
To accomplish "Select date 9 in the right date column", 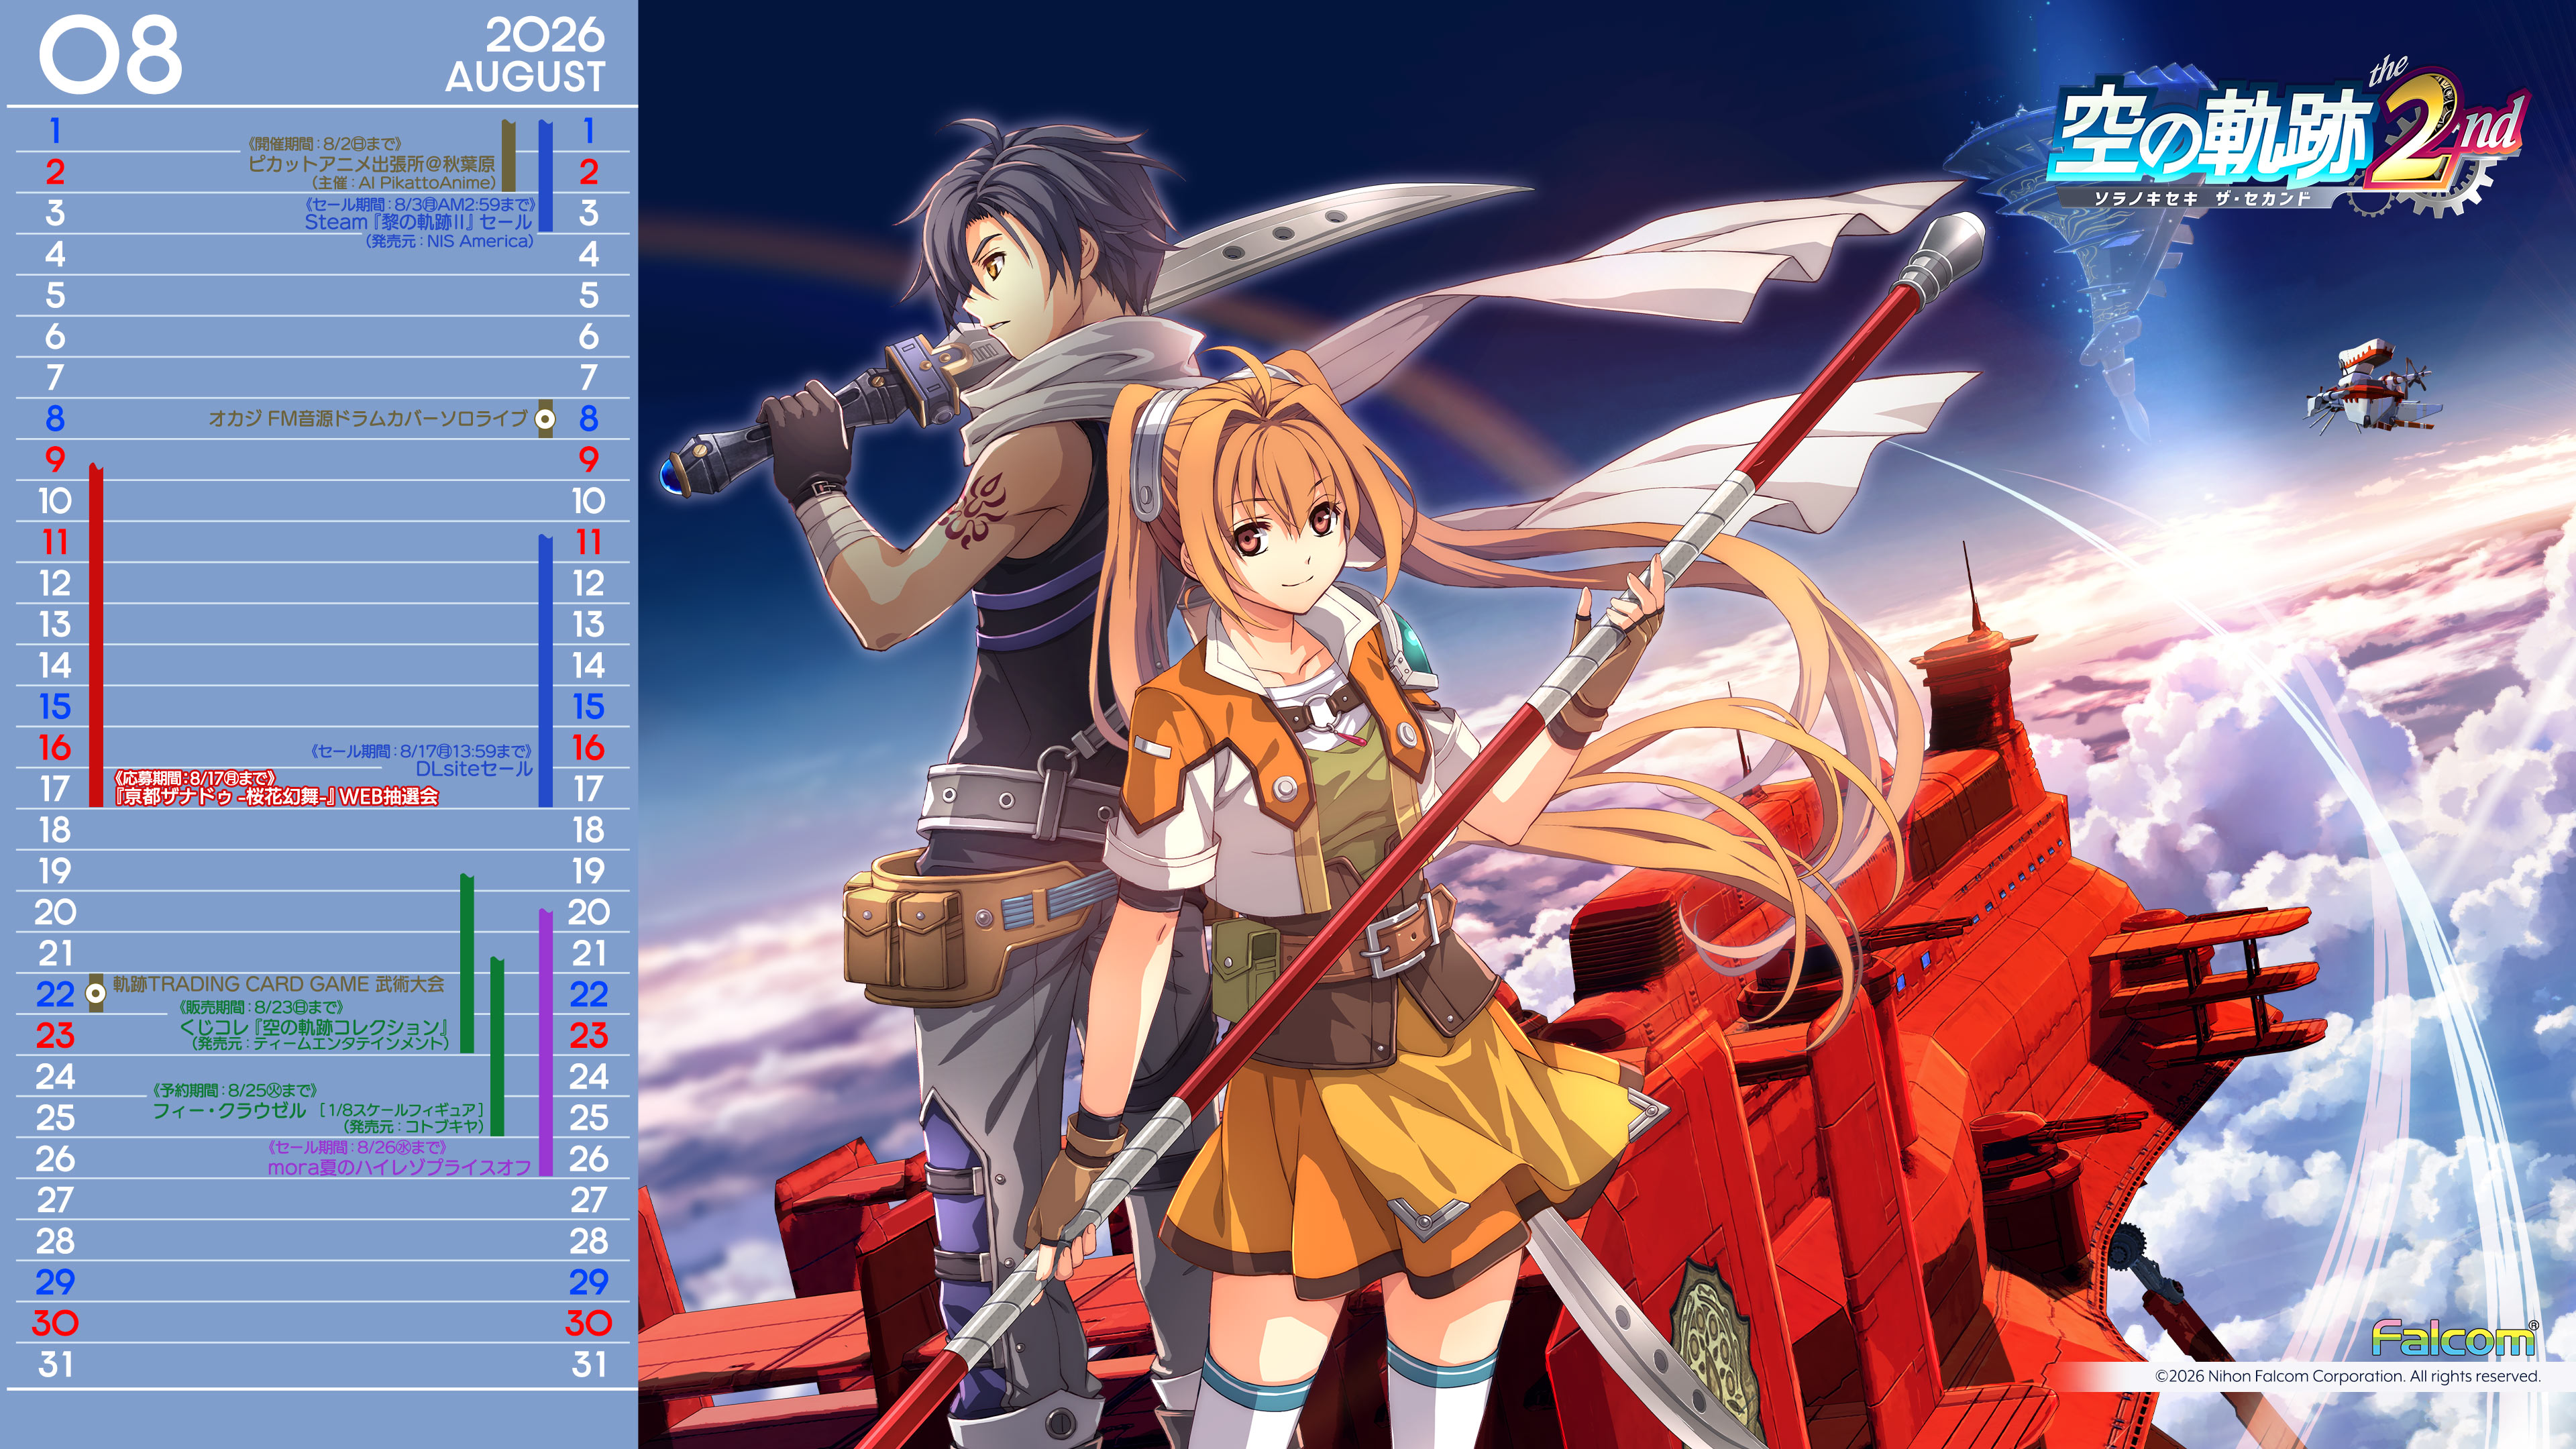I will 588,460.
